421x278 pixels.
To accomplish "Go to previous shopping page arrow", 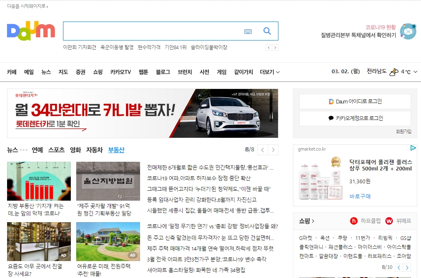I will pyautogui.click(x=399, y=268).
